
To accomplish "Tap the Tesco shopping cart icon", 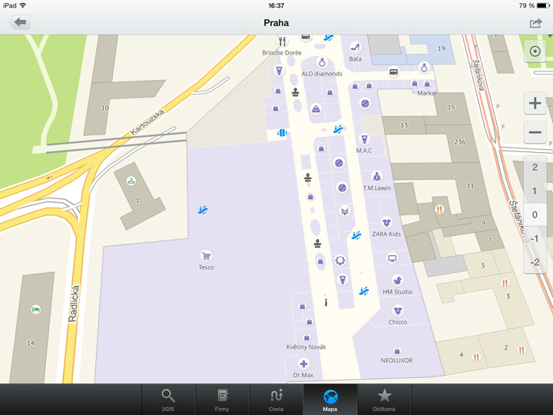I will [206, 256].
